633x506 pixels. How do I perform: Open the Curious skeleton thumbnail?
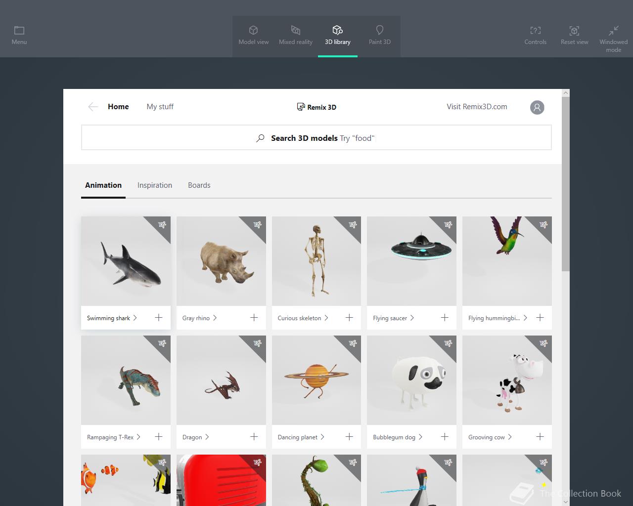click(316, 261)
